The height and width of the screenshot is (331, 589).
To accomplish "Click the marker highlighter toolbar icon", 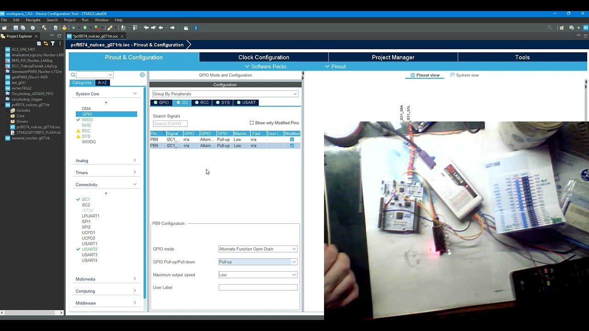I will click(x=110, y=28).
